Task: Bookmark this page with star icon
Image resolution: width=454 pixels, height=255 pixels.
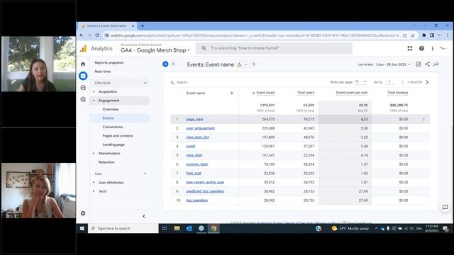Action: point(413,35)
